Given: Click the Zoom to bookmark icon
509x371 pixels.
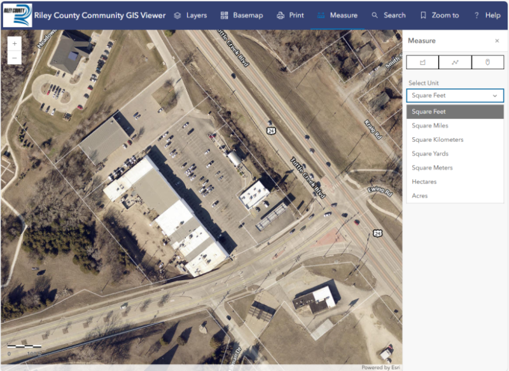Looking at the screenshot, I should point(423,15).
